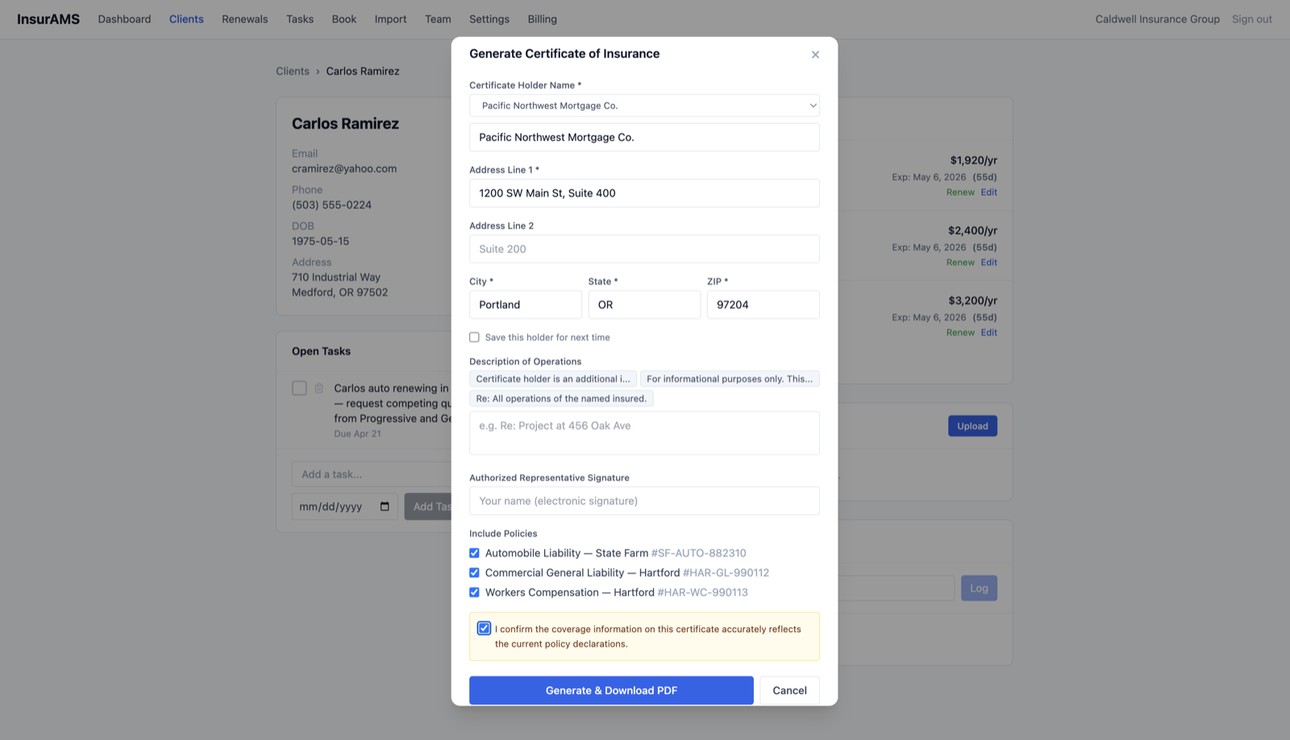Enable 'Save this holder for next time'

474,337
